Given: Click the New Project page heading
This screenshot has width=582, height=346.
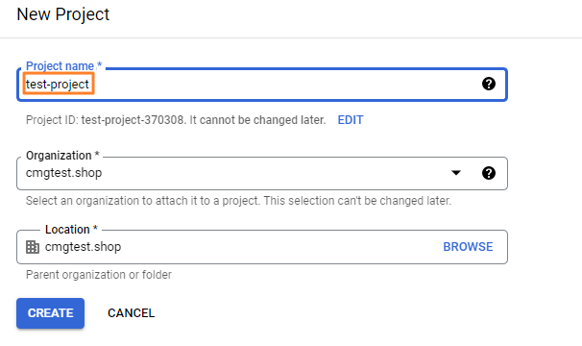Looking at the screenshot, I should pyautogui.click(x=63, y=14).
